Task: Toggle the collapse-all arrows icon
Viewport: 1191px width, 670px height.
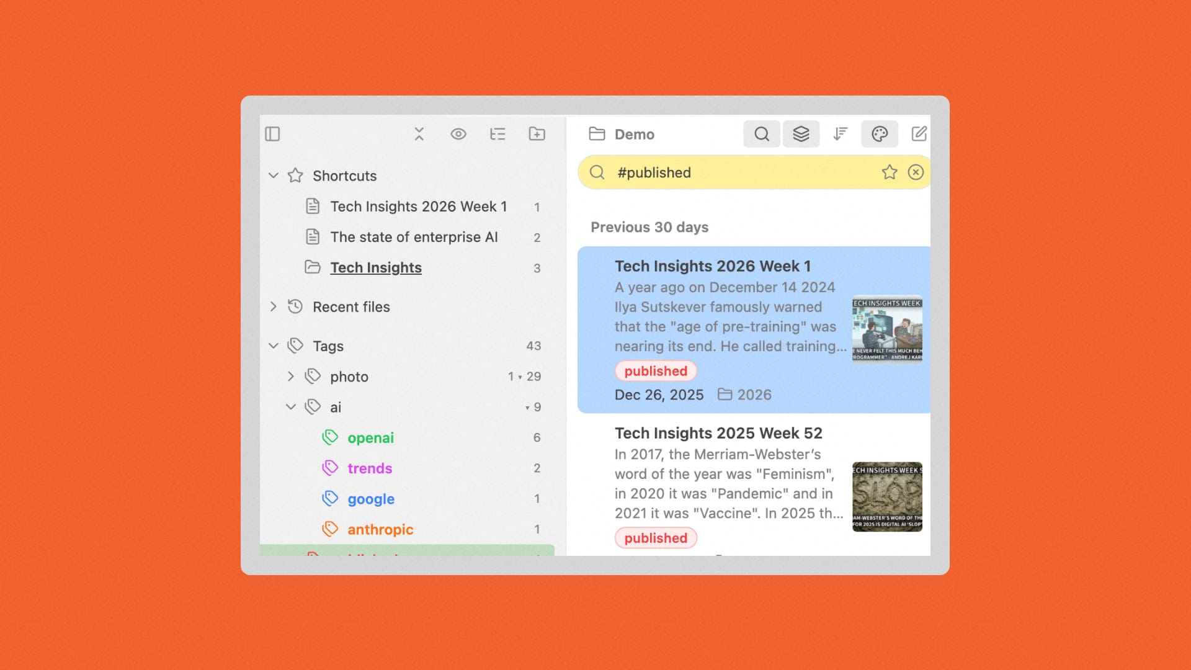Action: (419, 134)
